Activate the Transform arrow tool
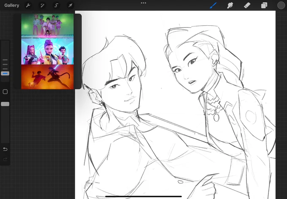 pos(70,5)
